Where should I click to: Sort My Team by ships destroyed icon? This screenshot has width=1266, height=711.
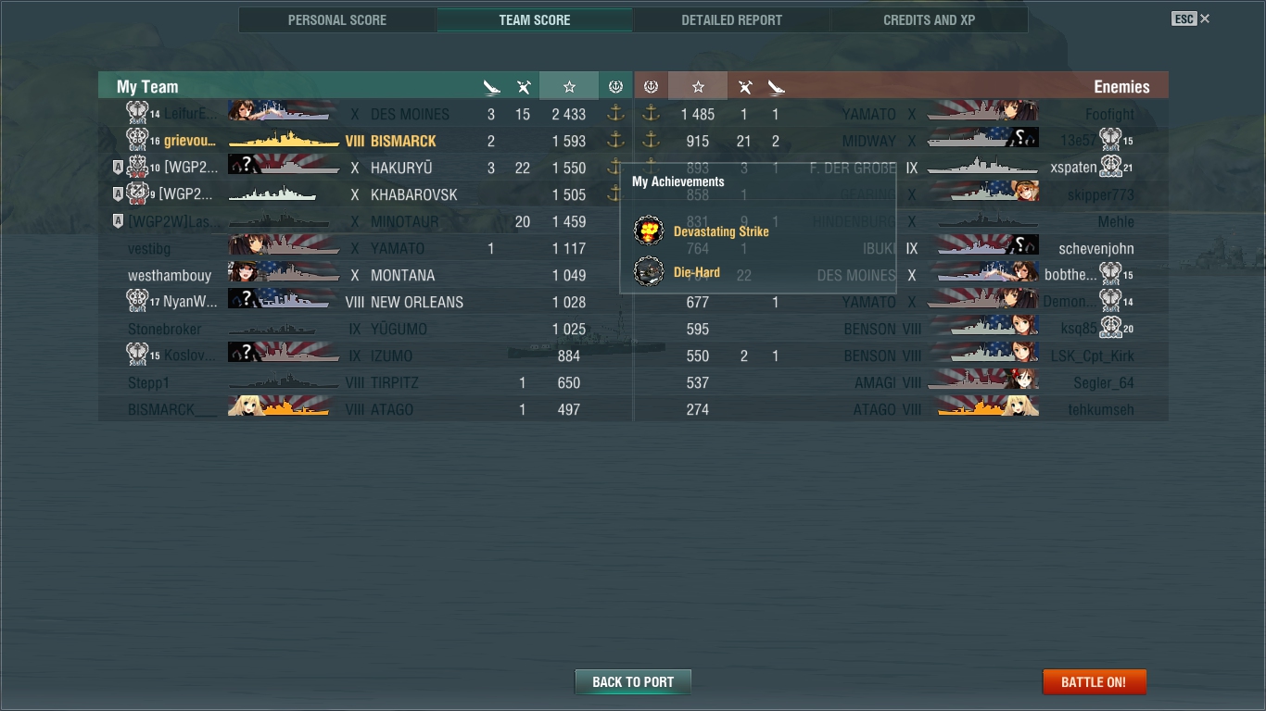491,87
